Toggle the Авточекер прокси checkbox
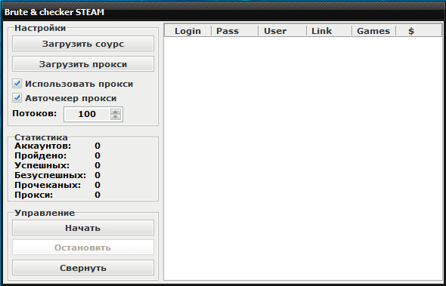 tap(17, 98)
